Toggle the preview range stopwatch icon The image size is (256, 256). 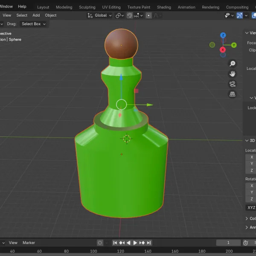click(246, 243)
